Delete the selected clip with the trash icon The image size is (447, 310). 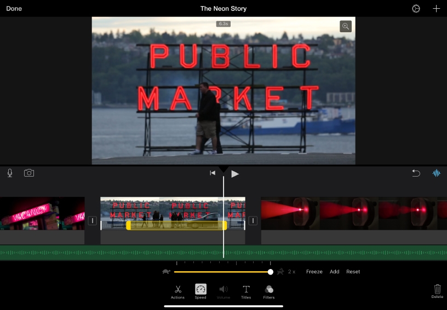tap(437, 290)
